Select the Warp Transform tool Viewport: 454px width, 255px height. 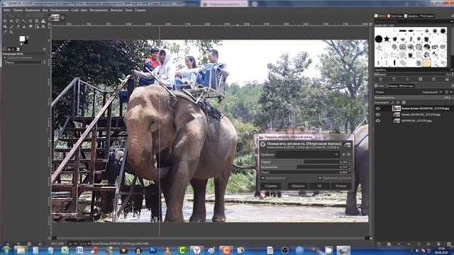click(x=43, y=21)
